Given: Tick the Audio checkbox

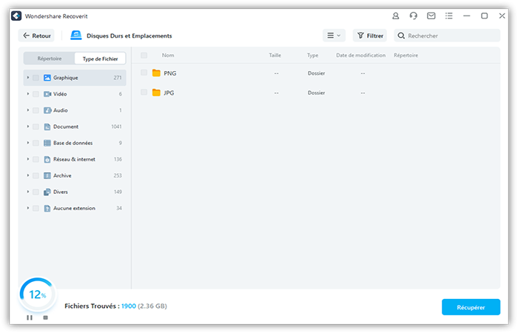Looking at the screenshot, I should (x=36, y=110).
